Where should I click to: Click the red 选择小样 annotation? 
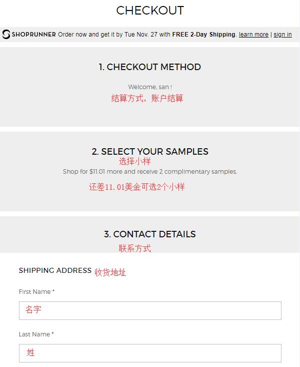click(135, 161)
